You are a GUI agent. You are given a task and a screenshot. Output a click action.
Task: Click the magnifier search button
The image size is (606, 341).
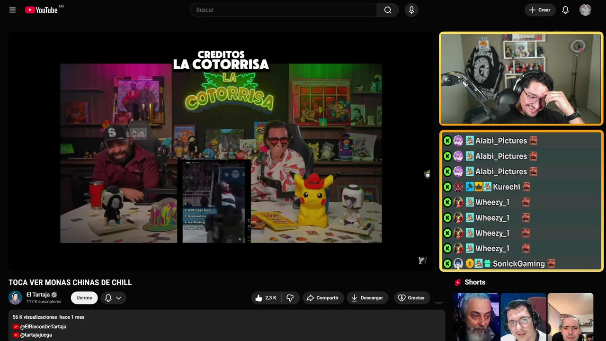click(x=388, y=10)
